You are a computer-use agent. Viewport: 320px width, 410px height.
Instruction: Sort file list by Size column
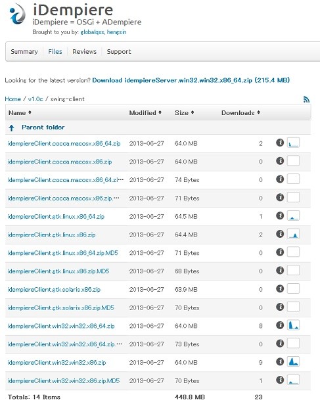pos(185,113)
